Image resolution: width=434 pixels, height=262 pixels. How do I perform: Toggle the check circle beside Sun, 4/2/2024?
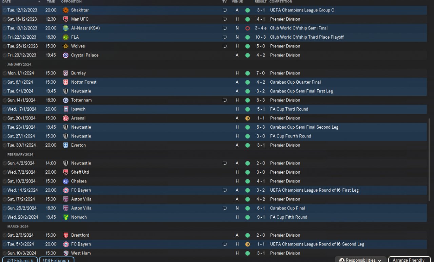4,163
